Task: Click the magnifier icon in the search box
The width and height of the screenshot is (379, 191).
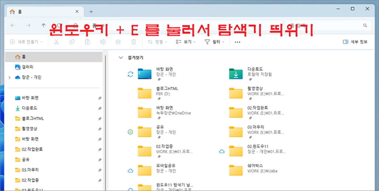Action: (x=365, y=25)
